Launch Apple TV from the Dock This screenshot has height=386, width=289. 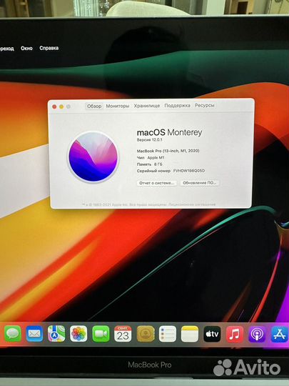[212, 334]
